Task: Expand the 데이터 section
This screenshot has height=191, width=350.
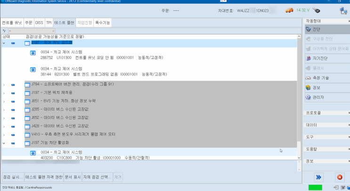Action: pos(327,125)
